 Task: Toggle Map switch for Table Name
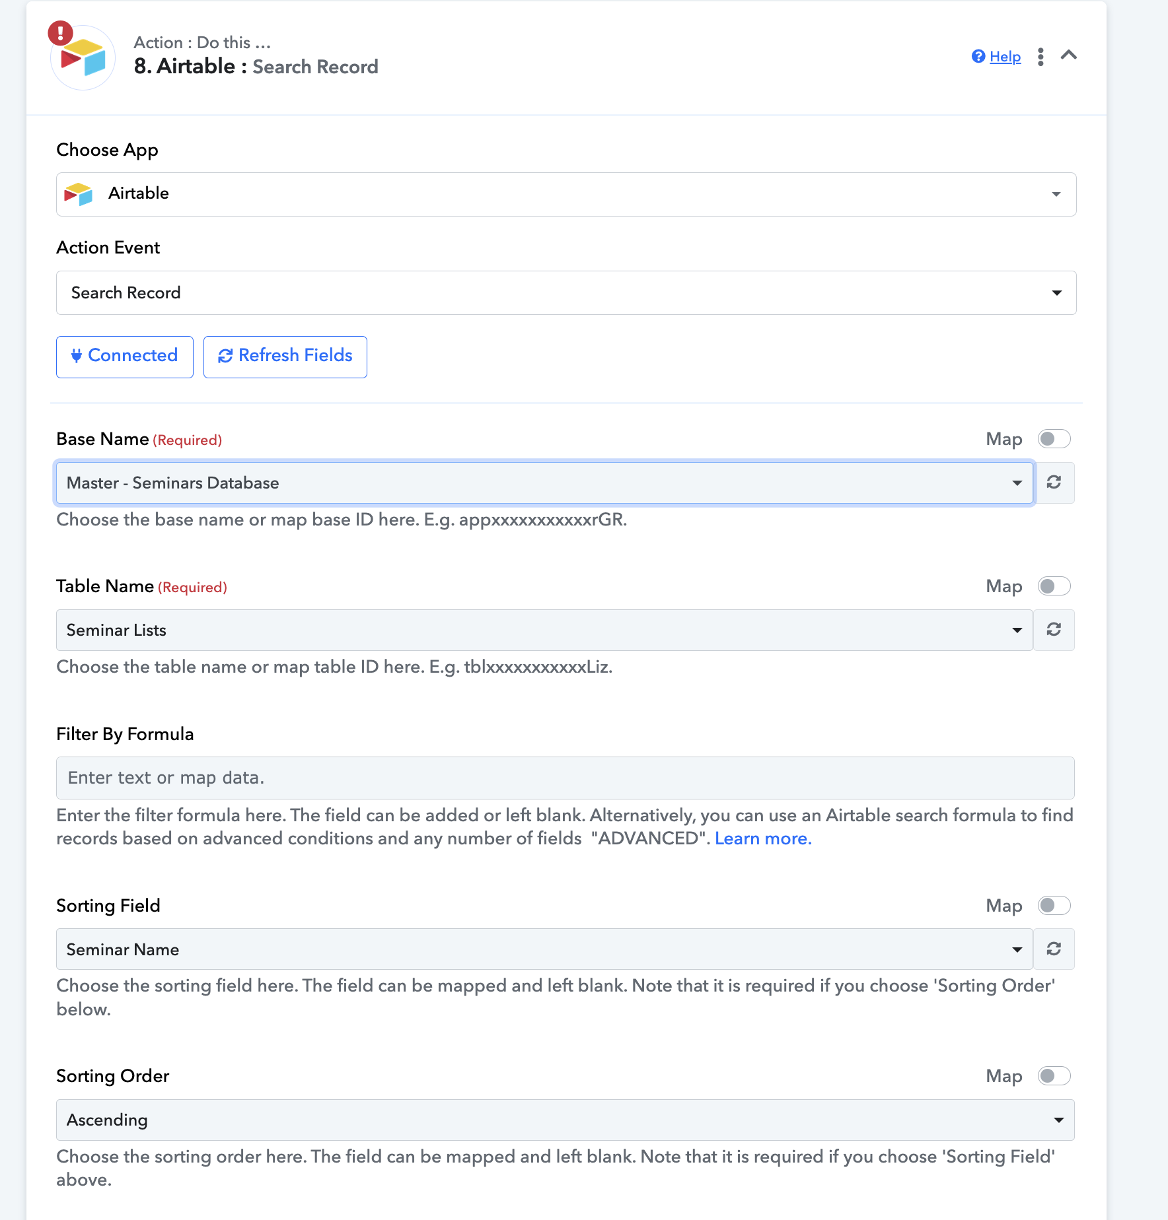tap(1054, 586)
